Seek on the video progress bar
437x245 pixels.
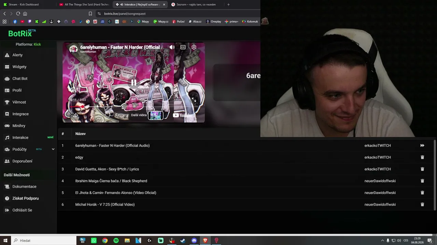pyautogui.click(x=133, y=107)
